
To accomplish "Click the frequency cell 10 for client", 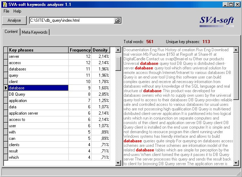I will point(80,82).
